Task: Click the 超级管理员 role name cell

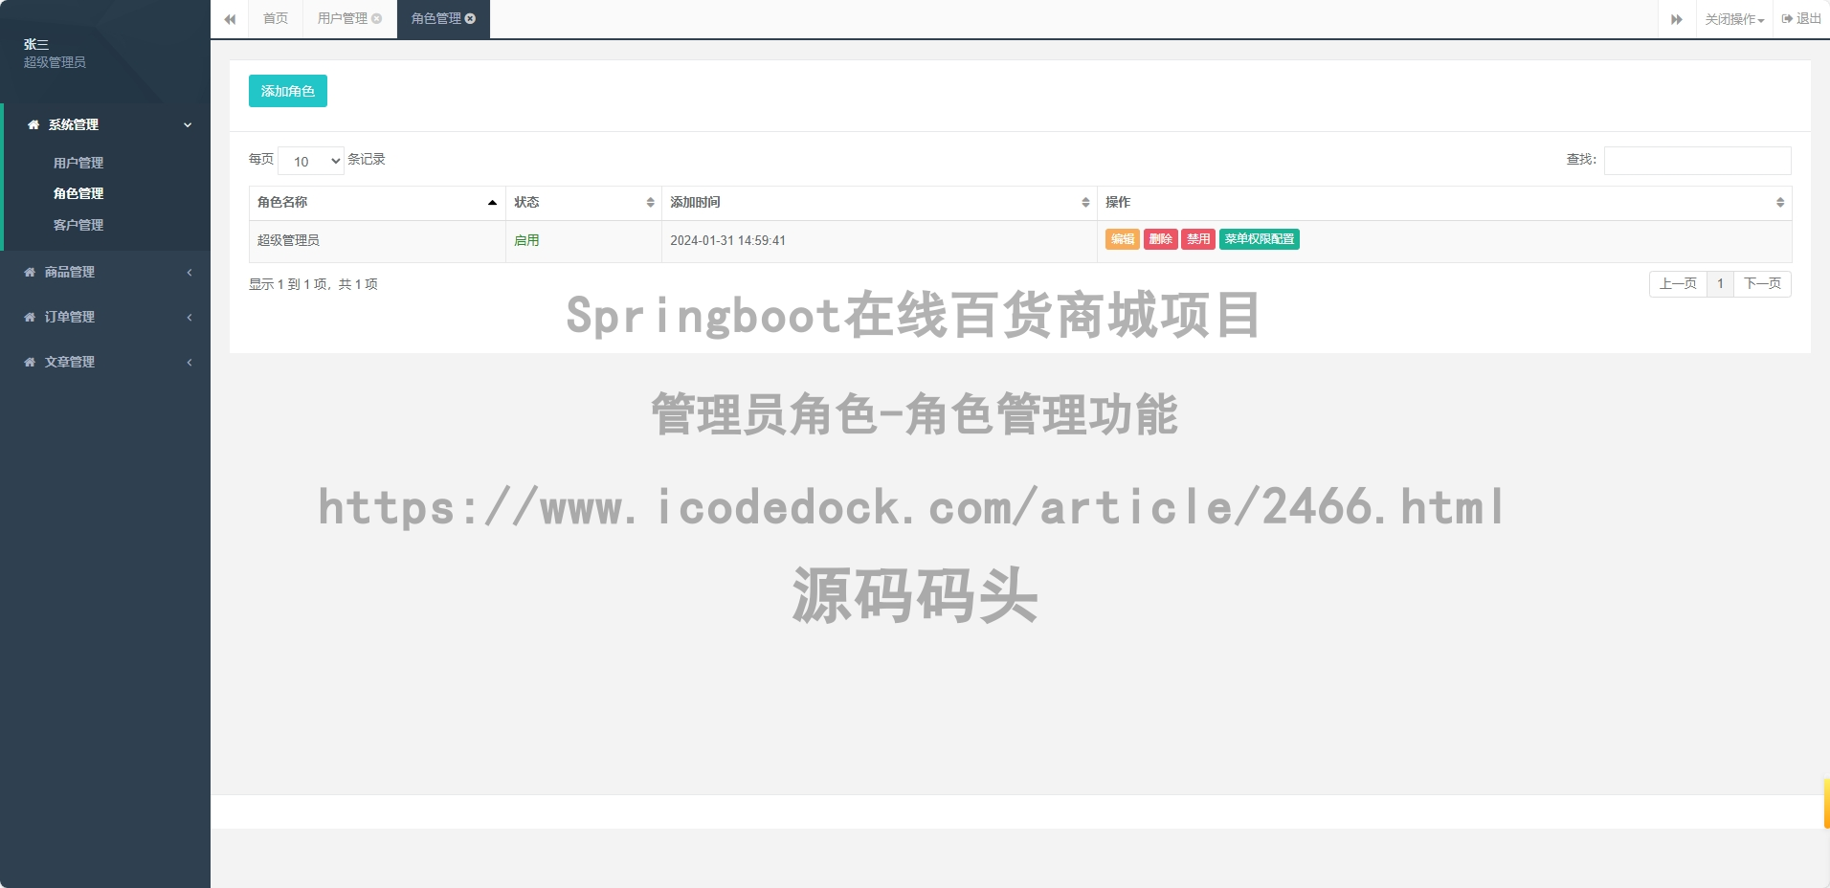Action: click(x=377, y=241)
